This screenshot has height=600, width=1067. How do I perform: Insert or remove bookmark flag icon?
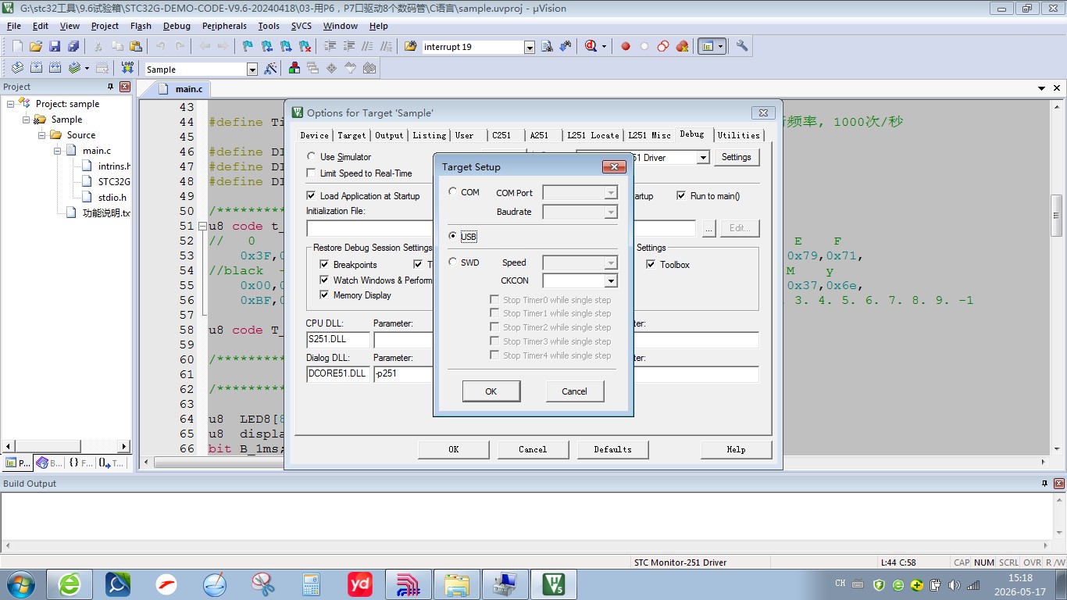pyautogui.click(x=248, y=47)
